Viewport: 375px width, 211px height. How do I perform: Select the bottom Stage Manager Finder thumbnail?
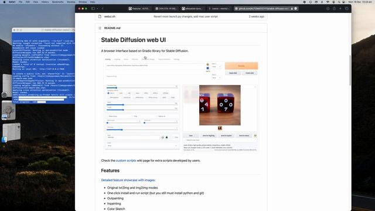[x=11, y=132]
